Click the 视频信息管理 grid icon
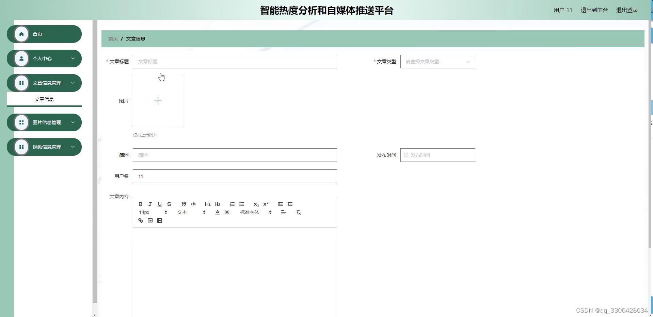This screenshot has height=317, width=653. click(x=21, y=147)
